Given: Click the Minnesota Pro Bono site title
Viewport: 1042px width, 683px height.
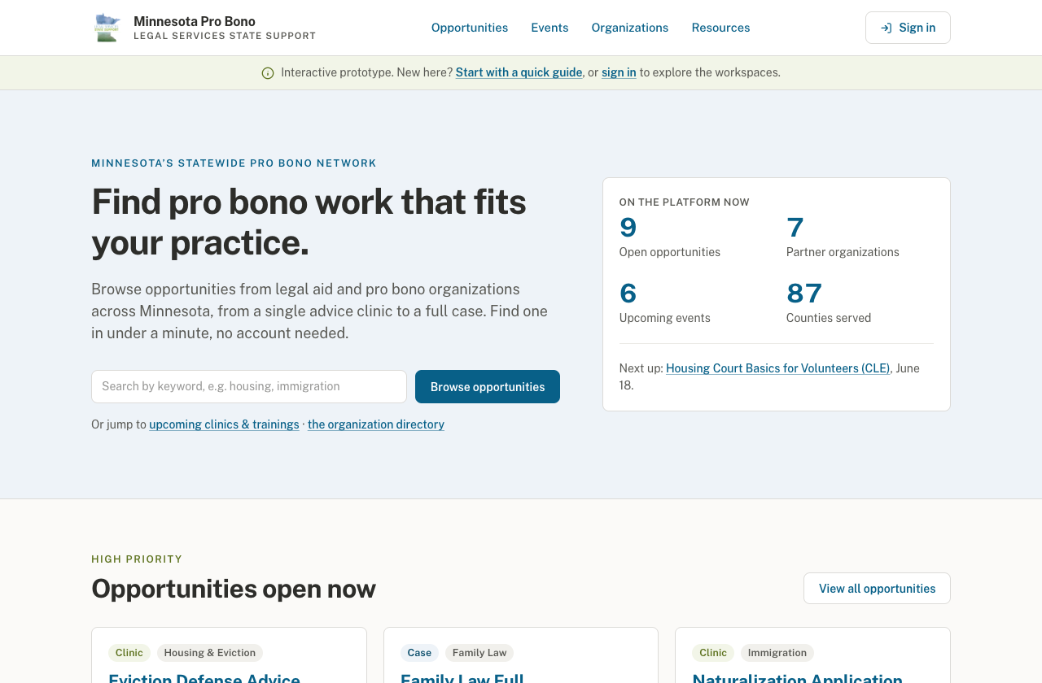Looking at the screenshot, I should 195,21.
